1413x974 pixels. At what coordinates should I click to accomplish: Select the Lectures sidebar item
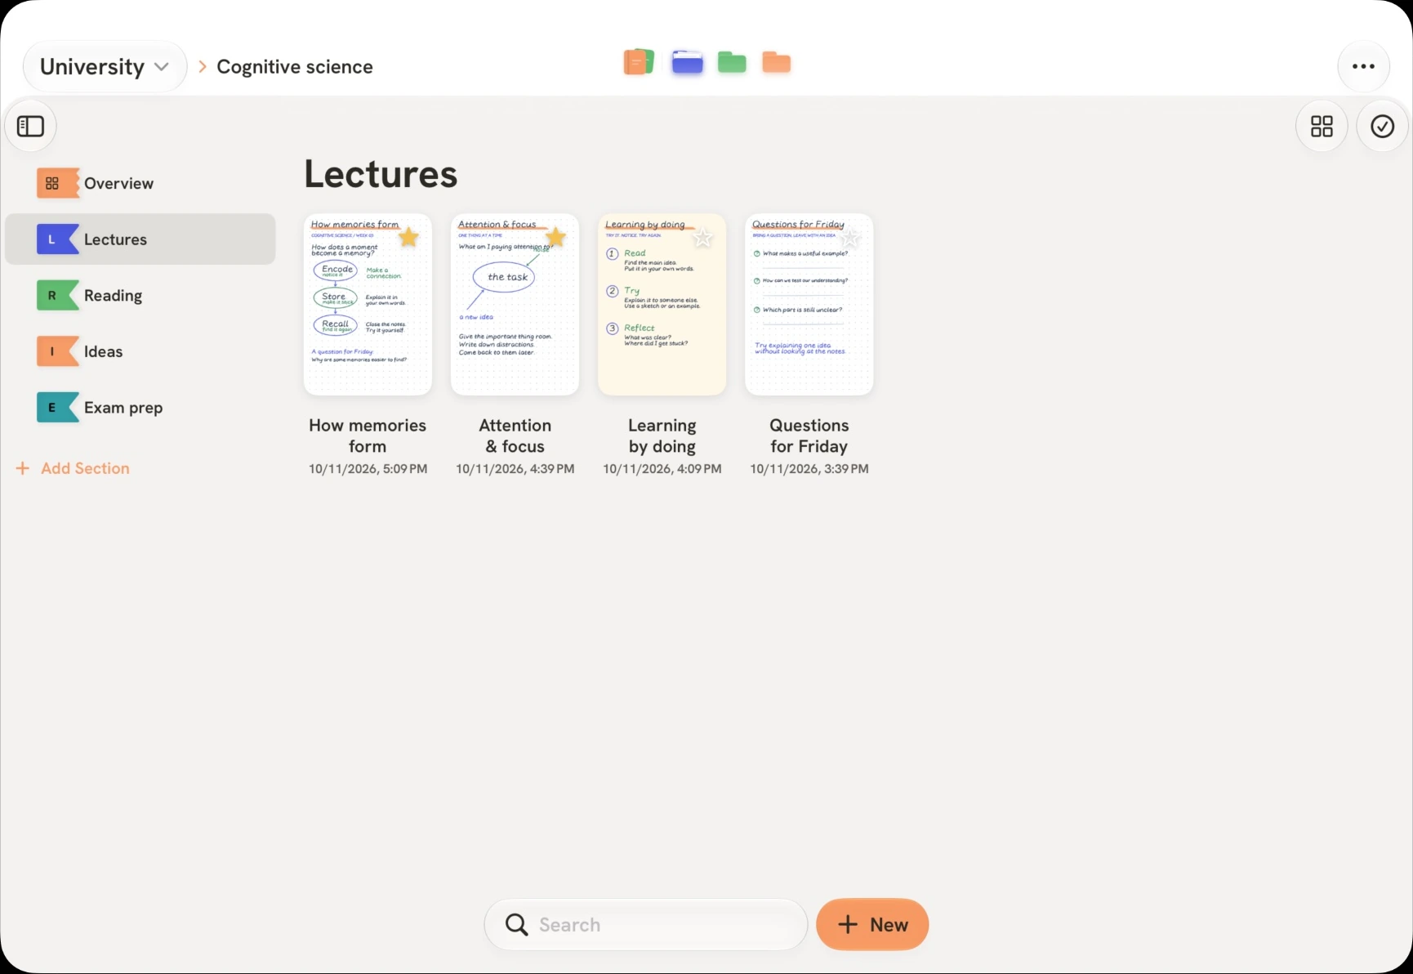tap(140, 239)
